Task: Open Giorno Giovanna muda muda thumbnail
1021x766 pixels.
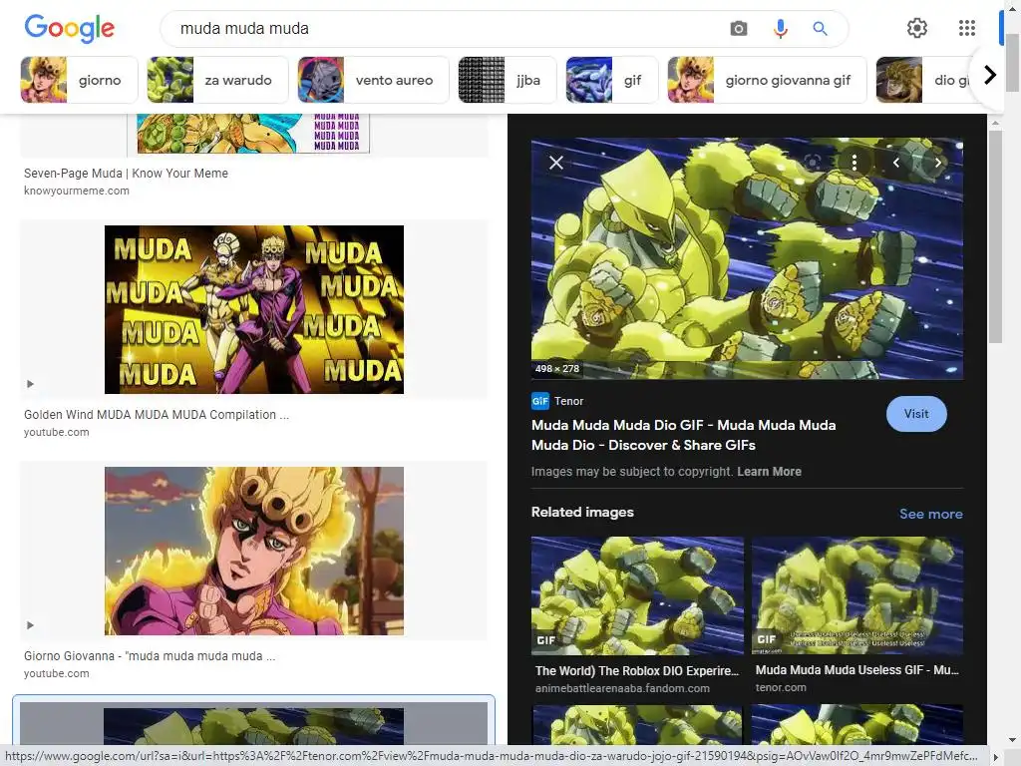Action: coord(254,551)
